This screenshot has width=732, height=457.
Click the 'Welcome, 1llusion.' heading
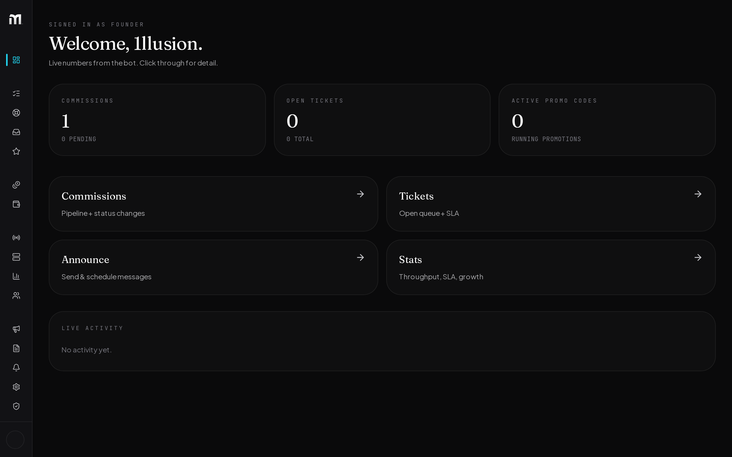(126, 43)
